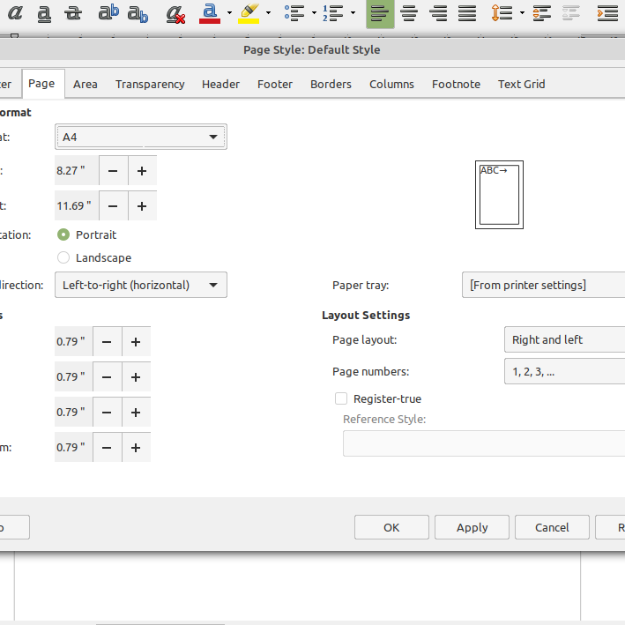Apply superscript formatting from toolbar
The width and height of the screenshot is (625, 625).
(108, 13)
